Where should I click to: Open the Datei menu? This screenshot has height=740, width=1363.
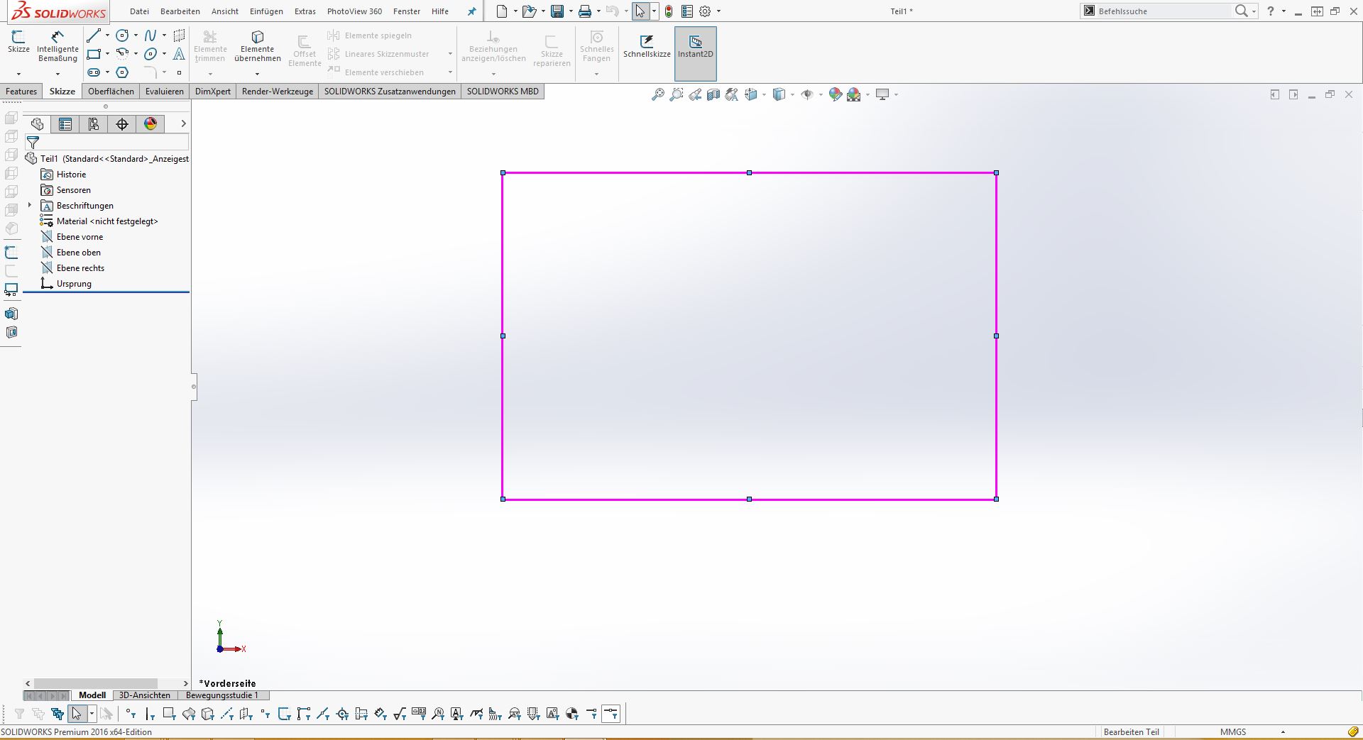pyautogui.click(x=140, y=11)
